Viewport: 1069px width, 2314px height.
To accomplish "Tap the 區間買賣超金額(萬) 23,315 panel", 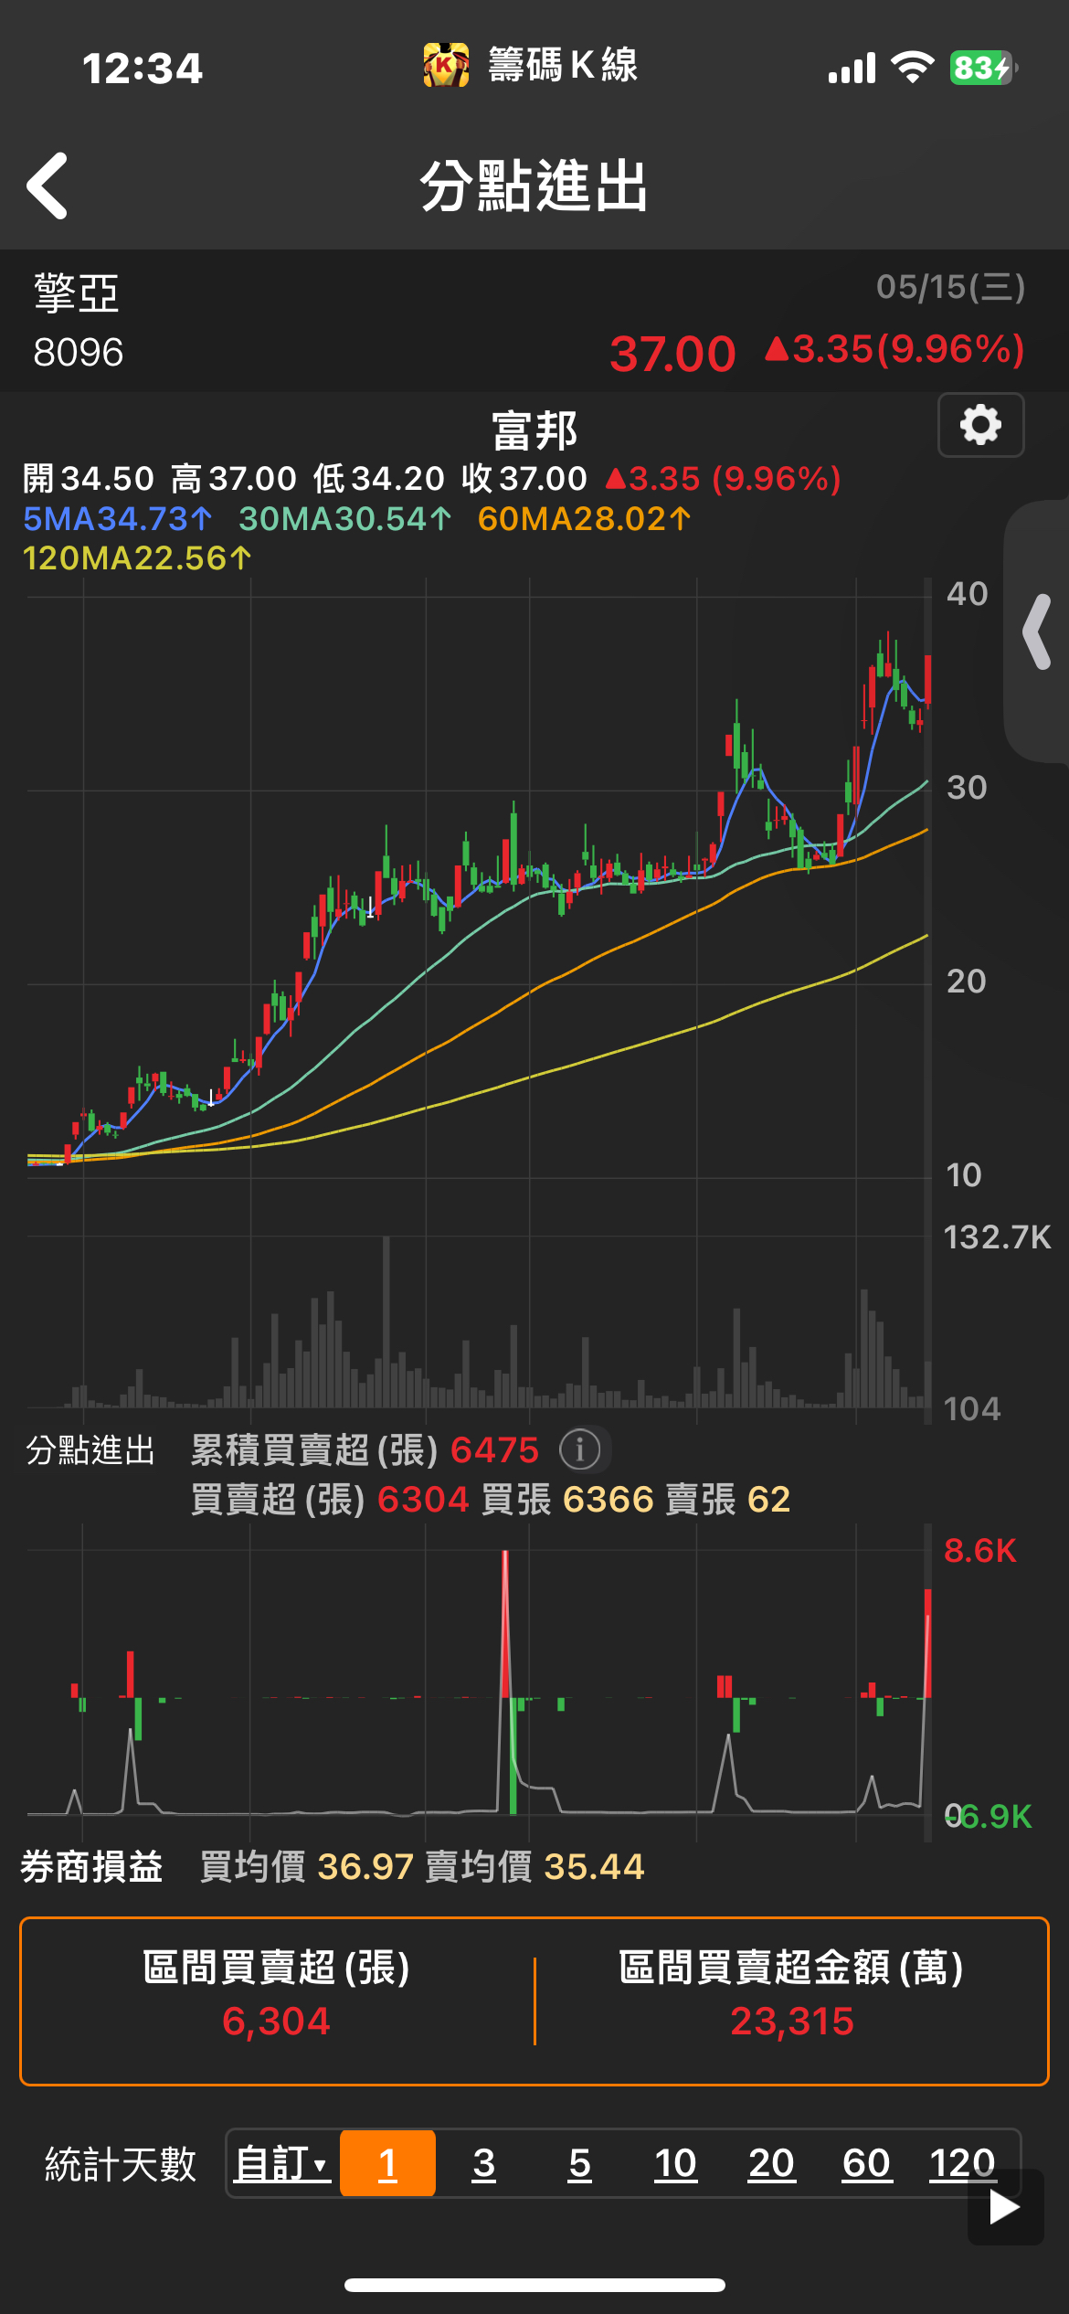I will tap(791, 2000).
